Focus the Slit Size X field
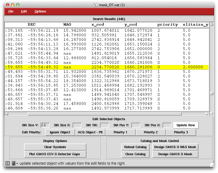The image size is (218, 173). pyautogui.click(x=77, y=125)
